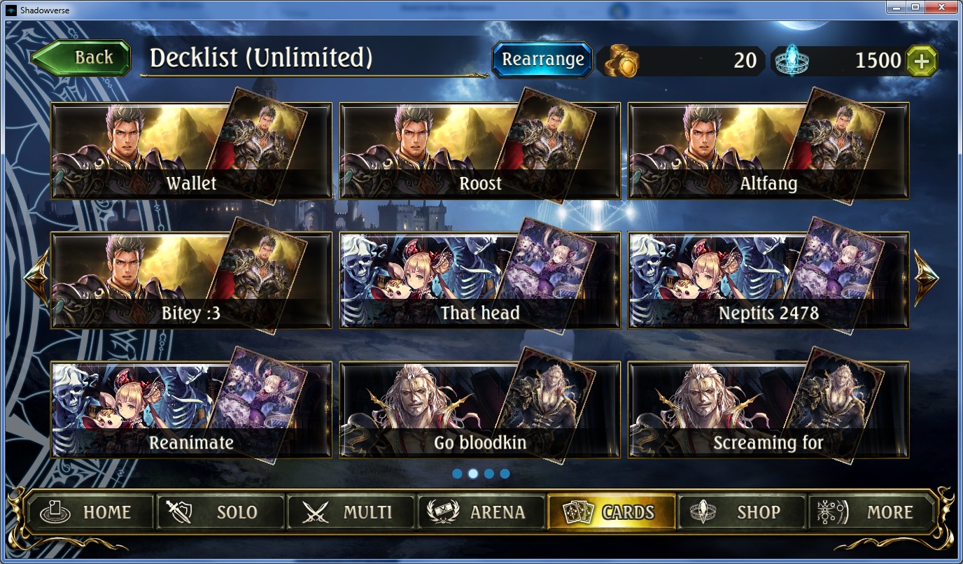Screen dimensions: 963x564
Task: Select the Go bloodkin deck
Action: pos(480,409)
